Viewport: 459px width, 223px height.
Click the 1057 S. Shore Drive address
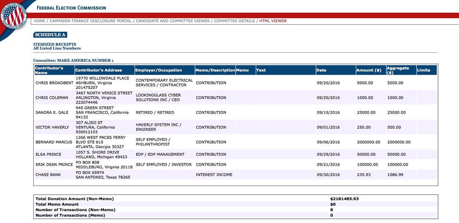click(101, 155)
